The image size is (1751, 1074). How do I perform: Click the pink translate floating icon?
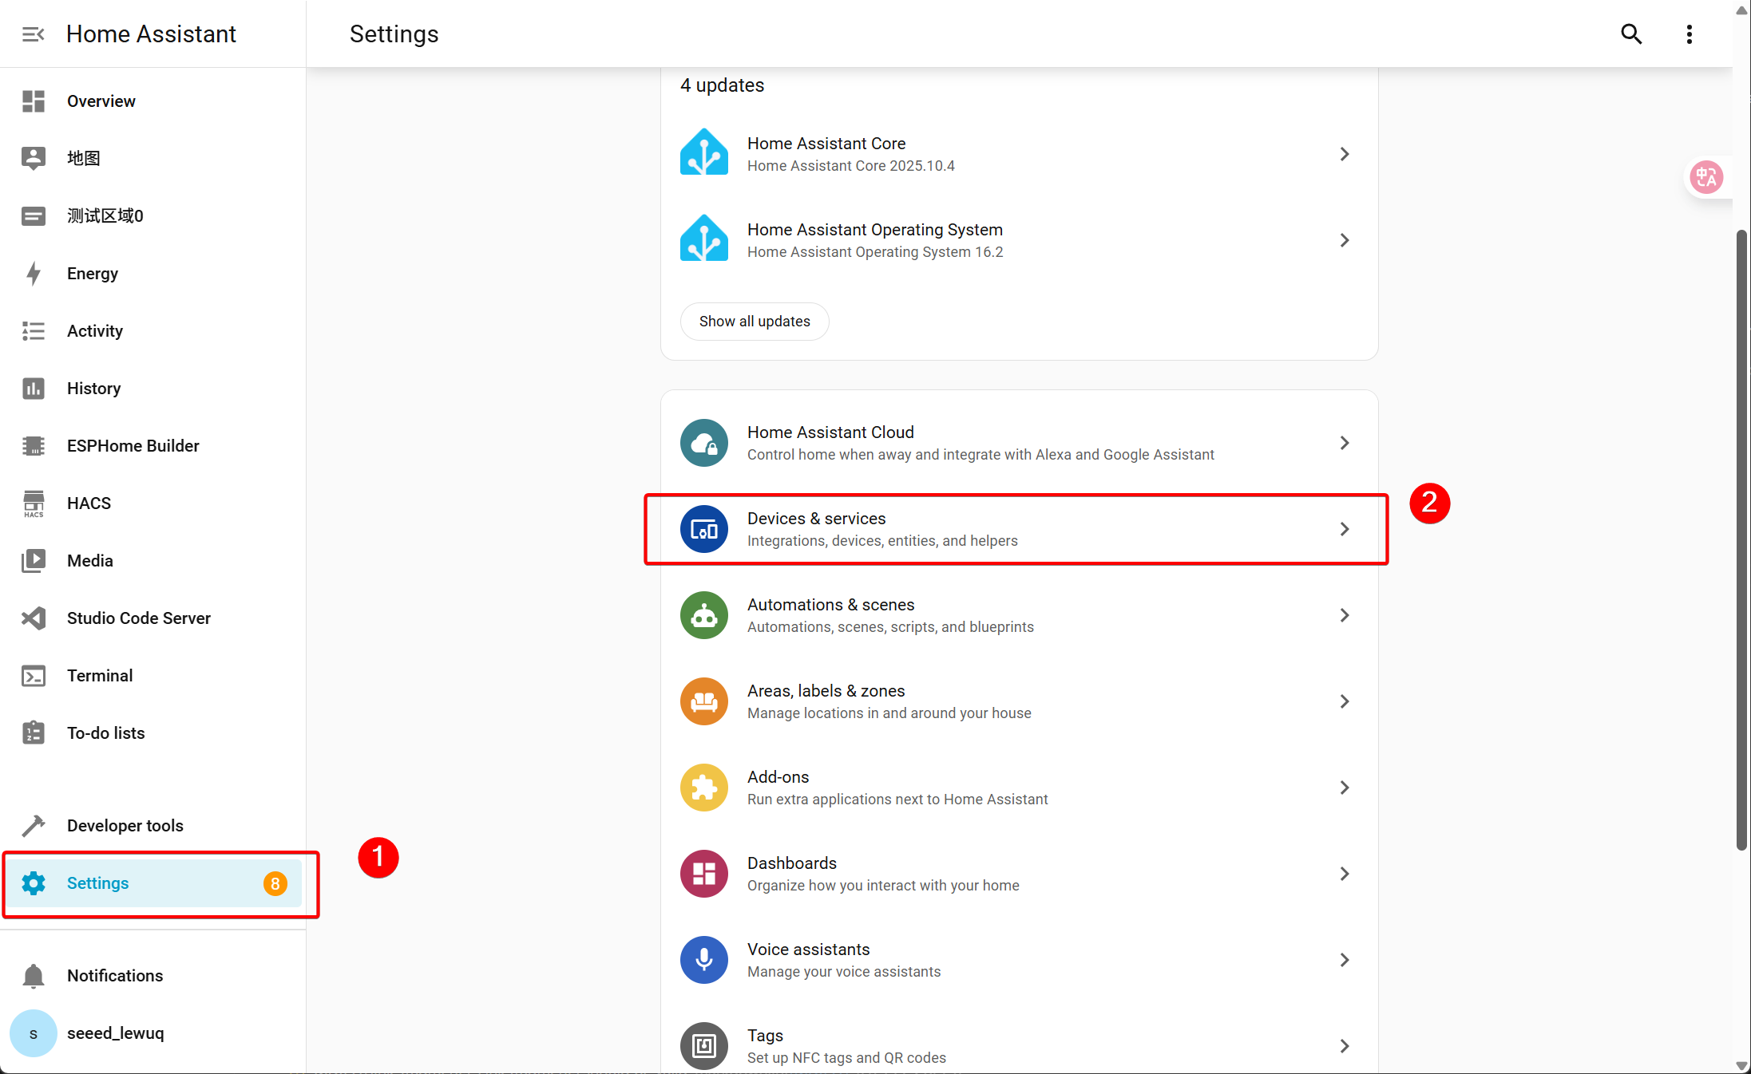1706,177
